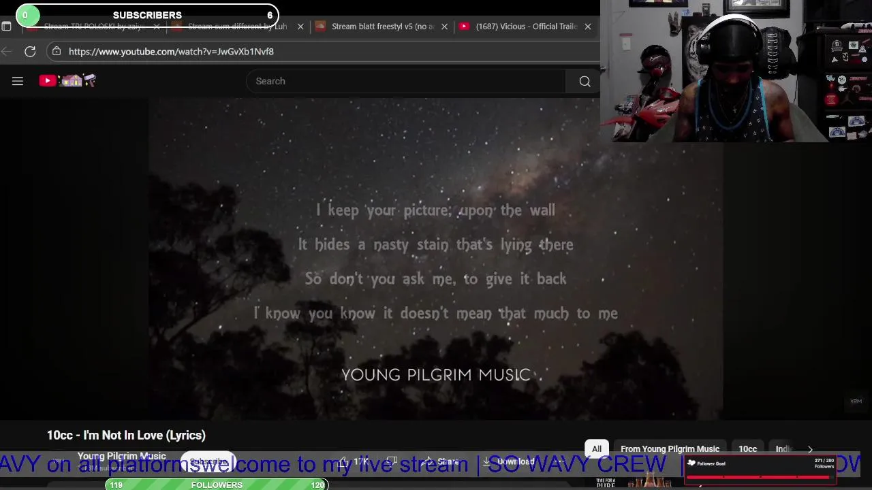This screenshot has height=490, width=872.
Task: View site information lock icon
Action: click(57, 52)
